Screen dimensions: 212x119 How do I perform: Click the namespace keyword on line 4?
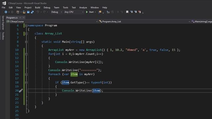[35, 25]
